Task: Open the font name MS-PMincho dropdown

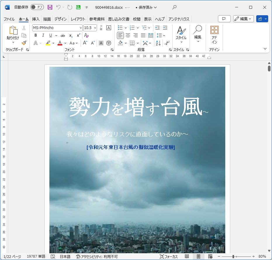Action: 81,28
